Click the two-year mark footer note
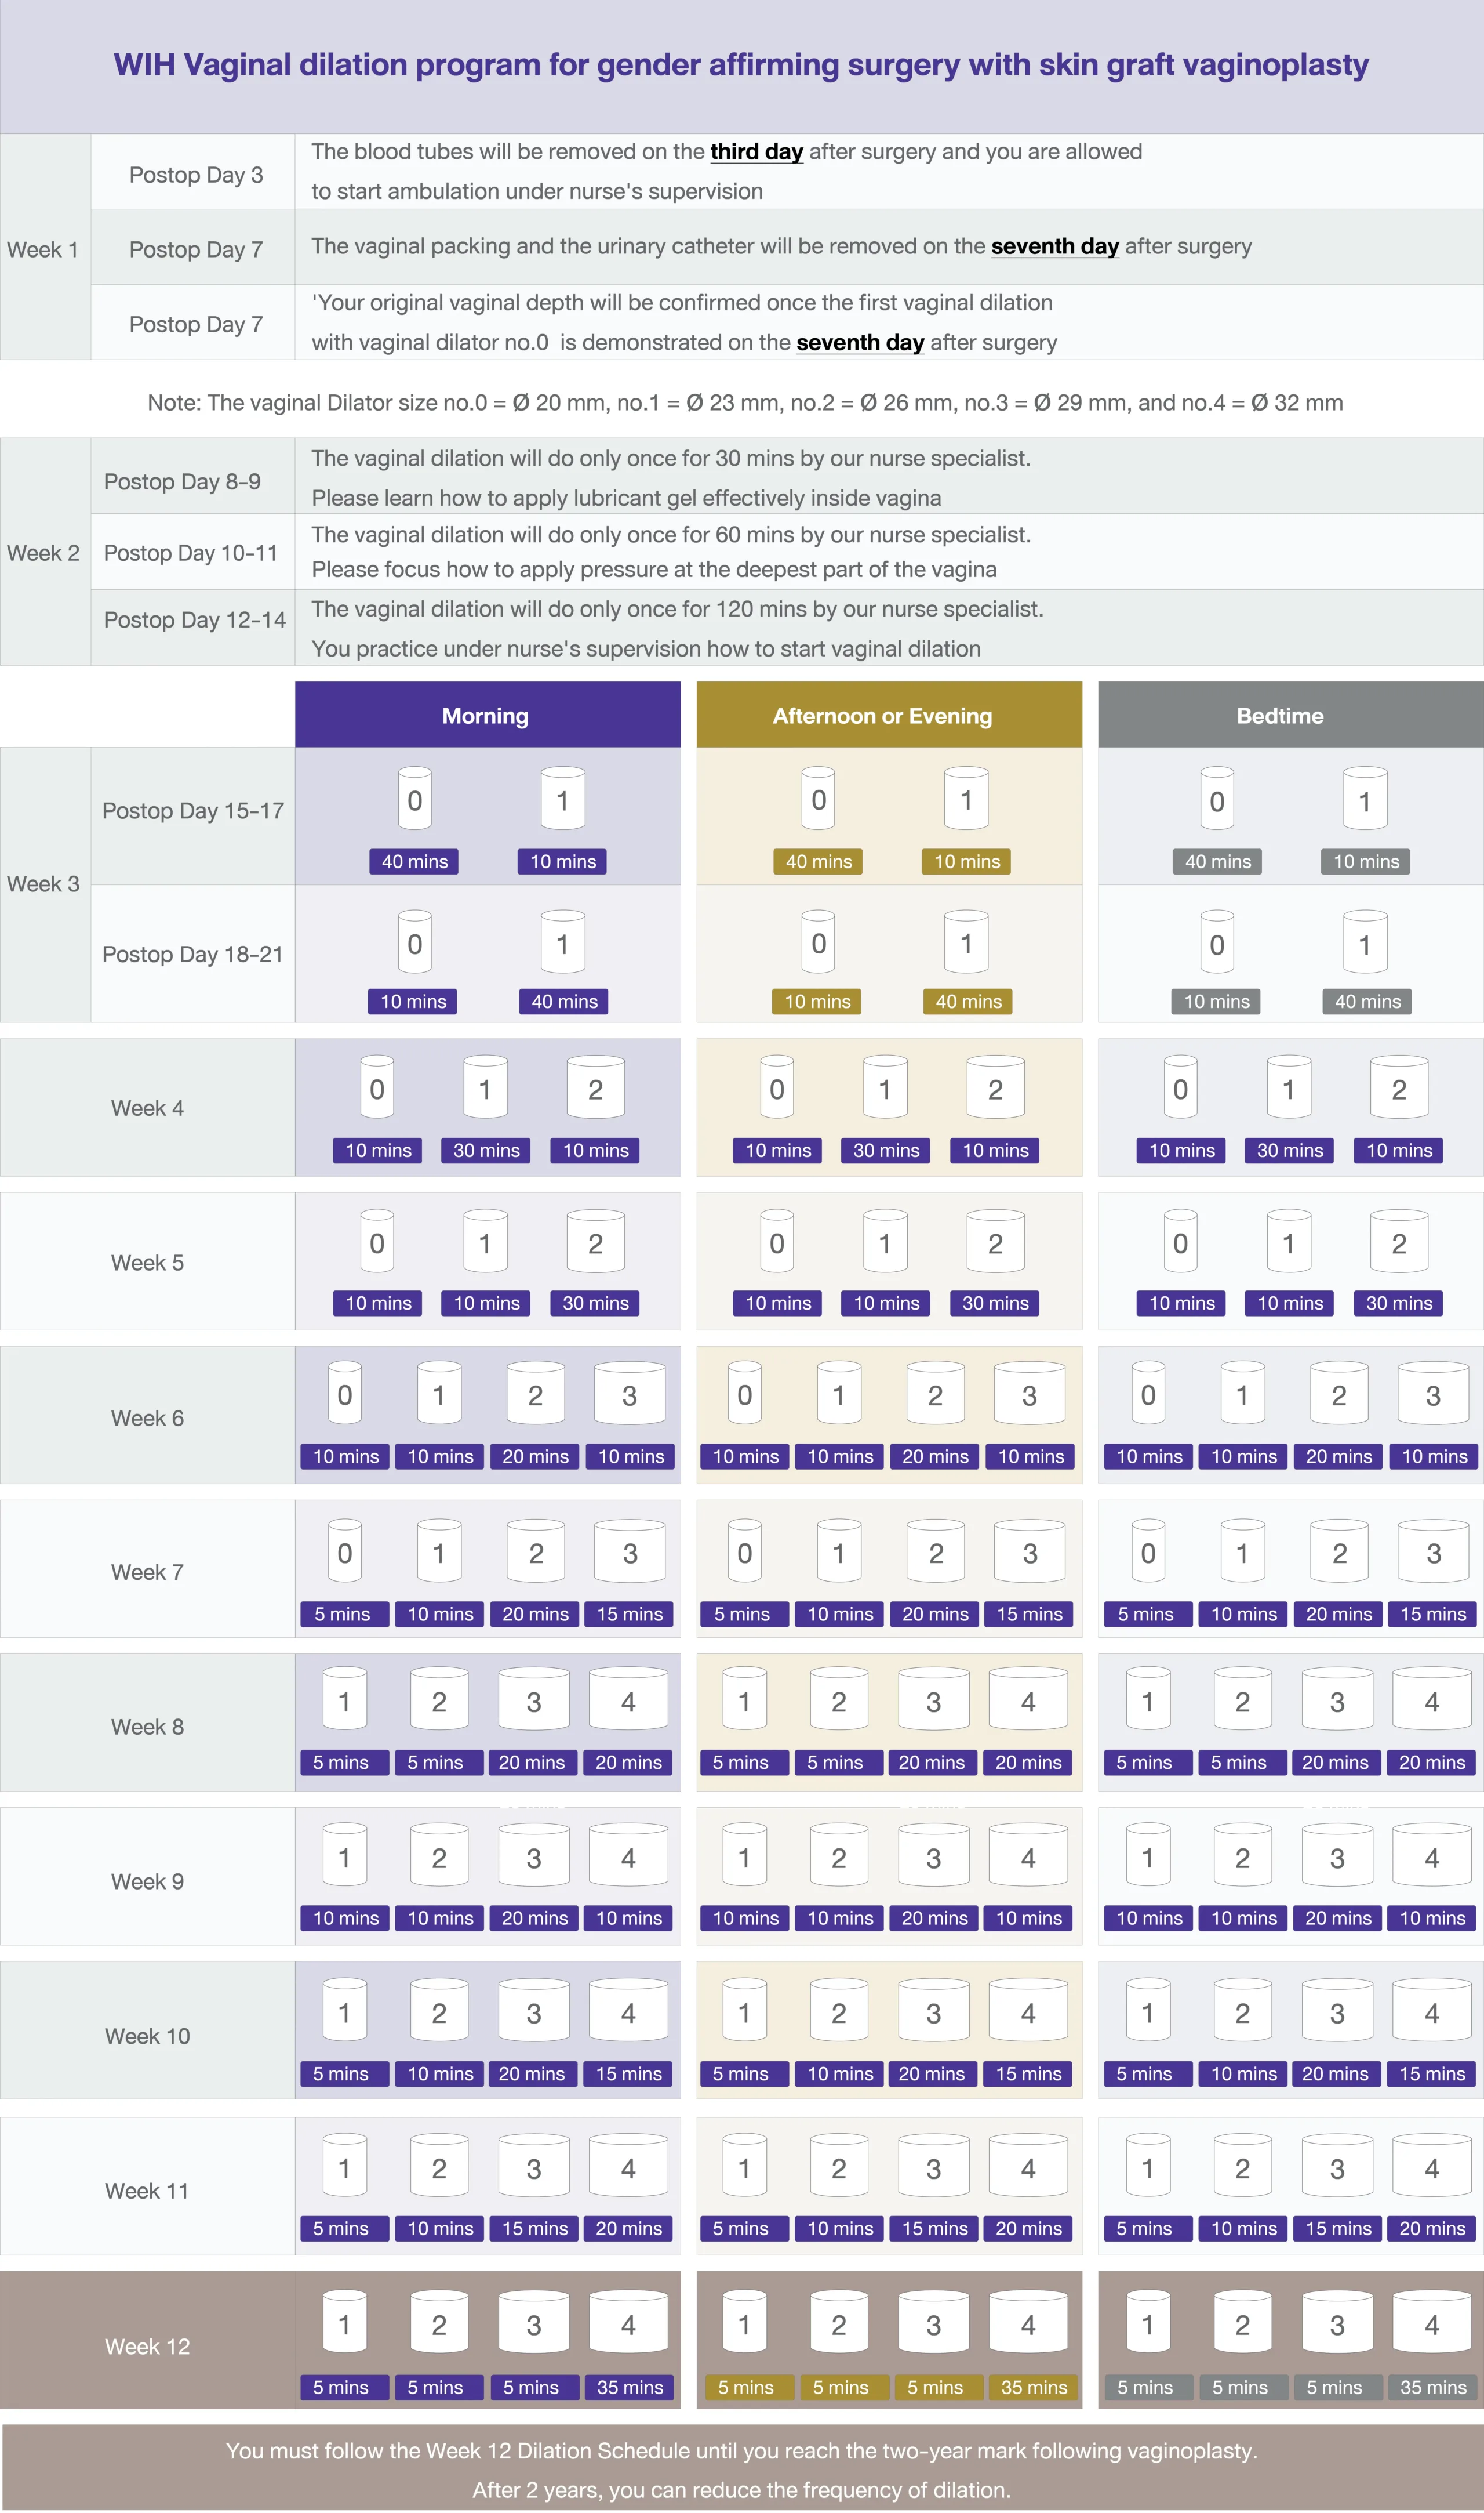This screenshot has width=1484, height=2513. point(741,2450)
